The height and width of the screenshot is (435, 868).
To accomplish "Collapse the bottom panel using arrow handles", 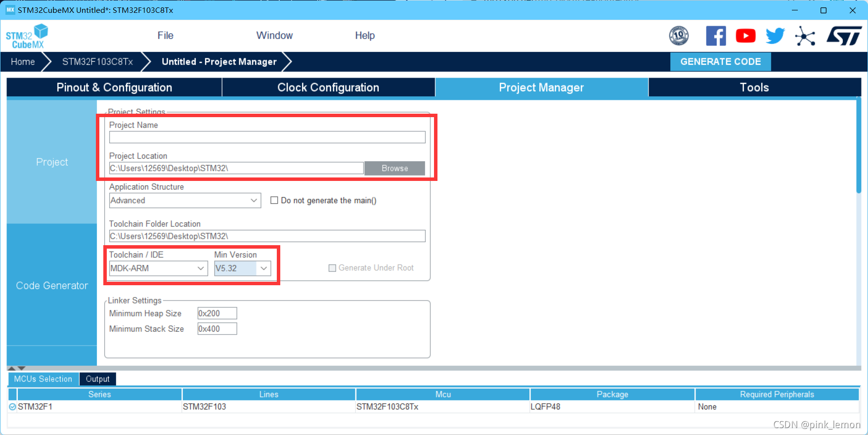I will [21, 368].
